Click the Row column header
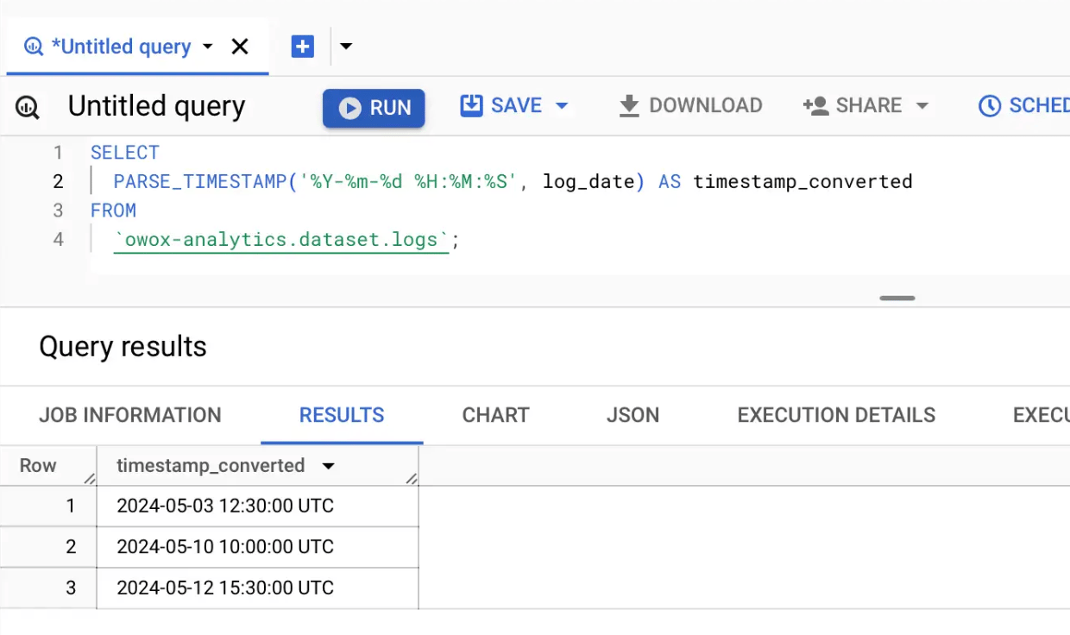1070x635 pixels. pos(38,466)
